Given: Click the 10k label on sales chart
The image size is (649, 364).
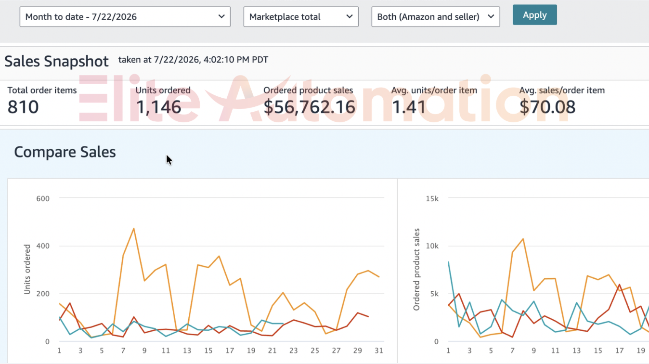Looking at the screenshot, I should [432, 246].
